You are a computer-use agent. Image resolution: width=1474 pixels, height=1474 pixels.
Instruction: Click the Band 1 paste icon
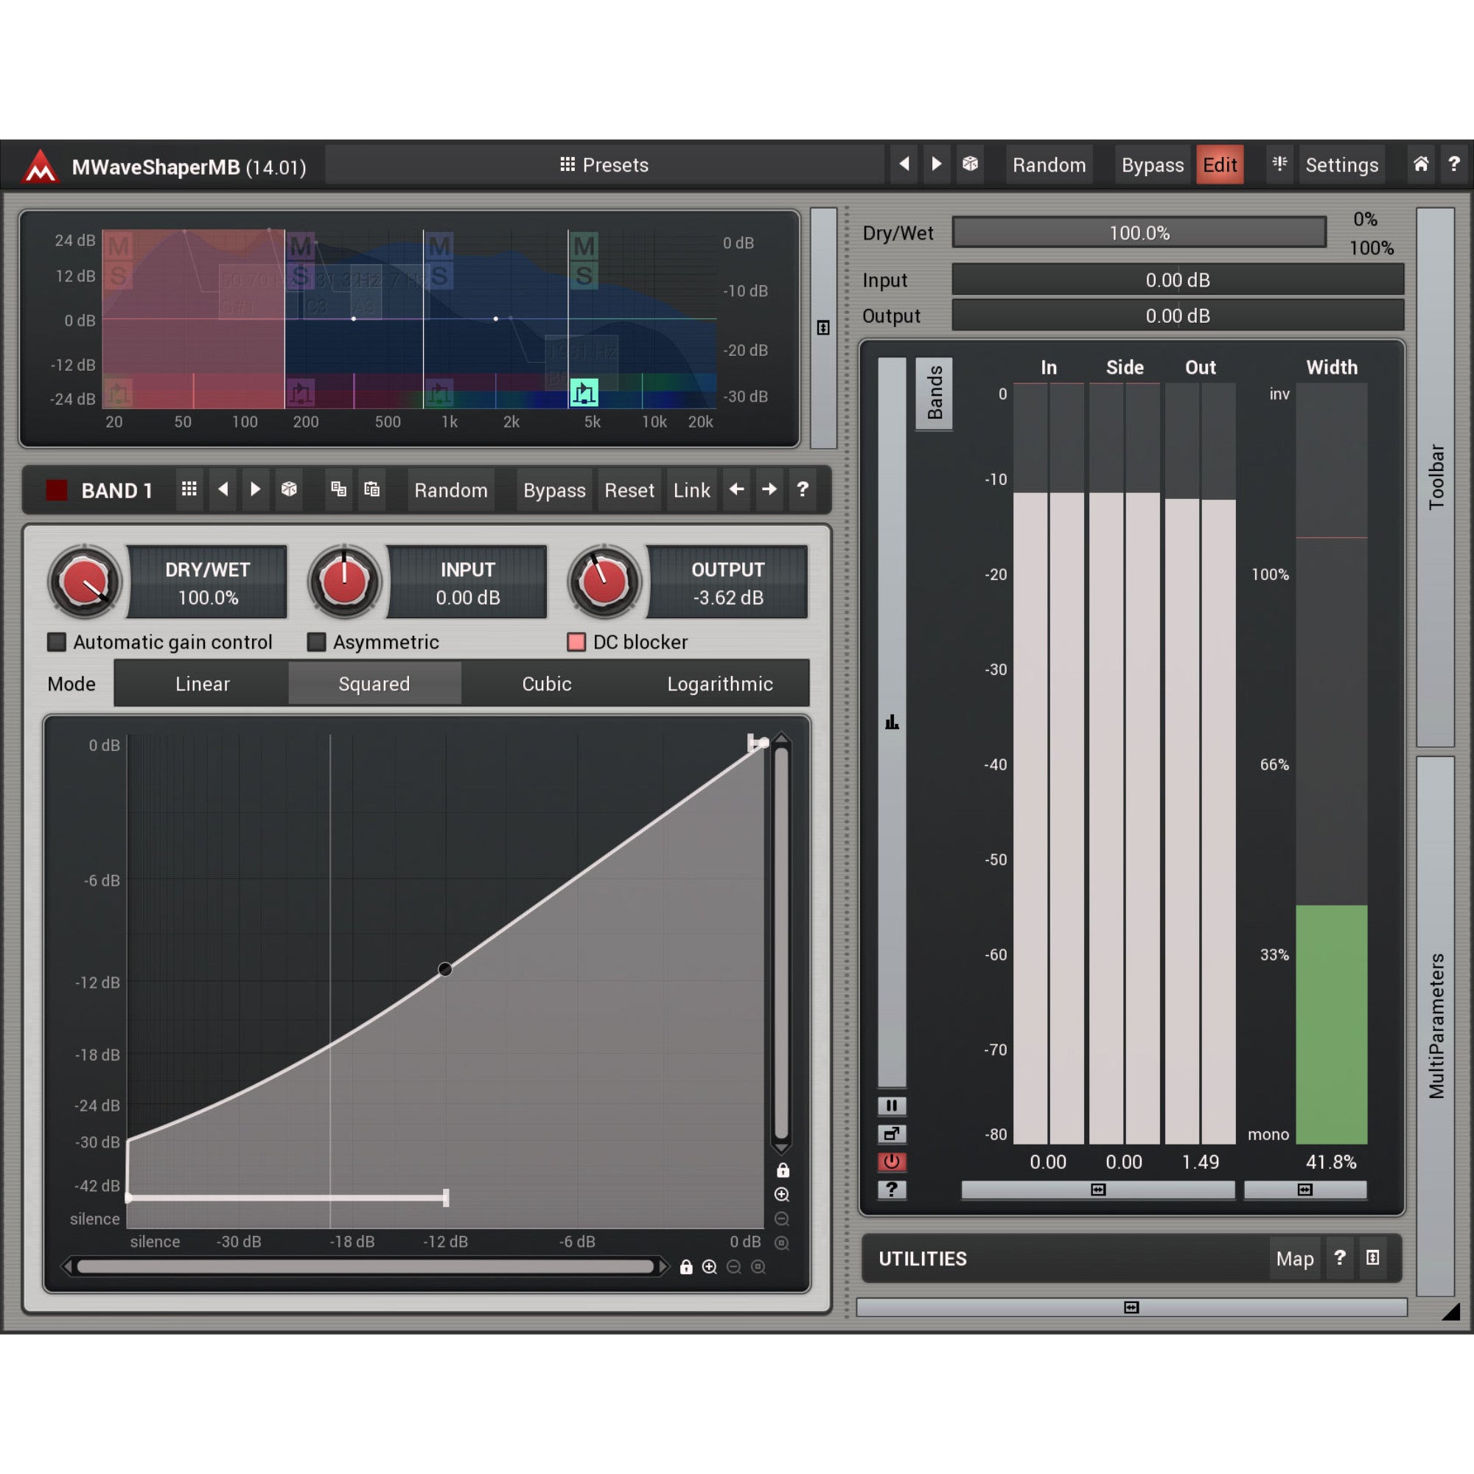coord(371,489)
